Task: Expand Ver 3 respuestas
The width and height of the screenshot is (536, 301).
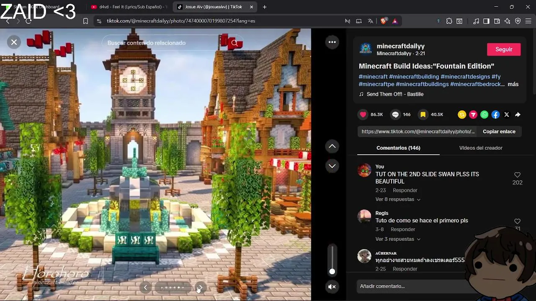Action: [398, 240]
